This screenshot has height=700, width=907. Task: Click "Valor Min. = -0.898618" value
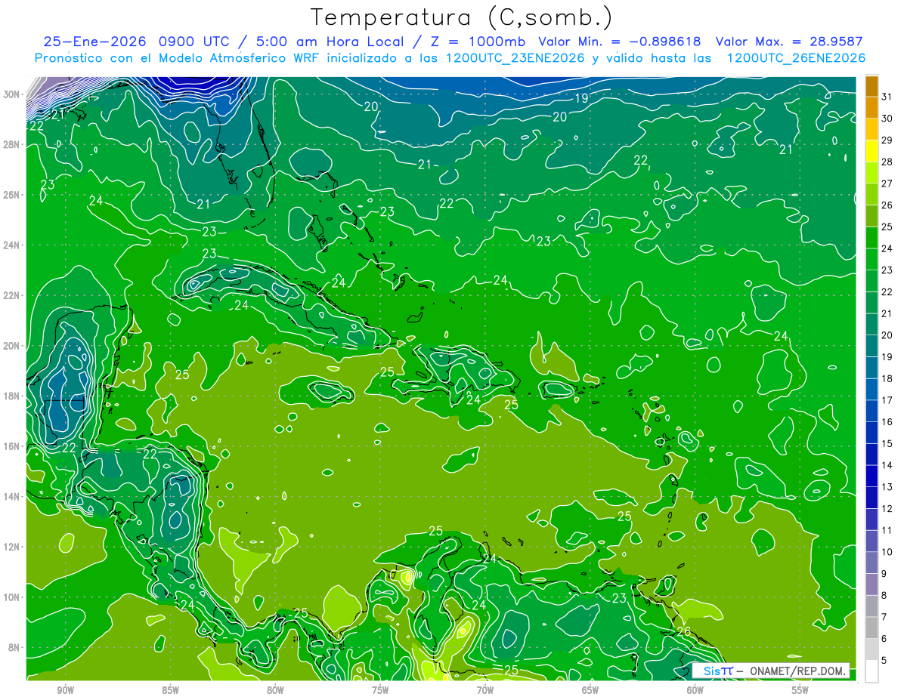pyautogui.click(x=620, y=42)
